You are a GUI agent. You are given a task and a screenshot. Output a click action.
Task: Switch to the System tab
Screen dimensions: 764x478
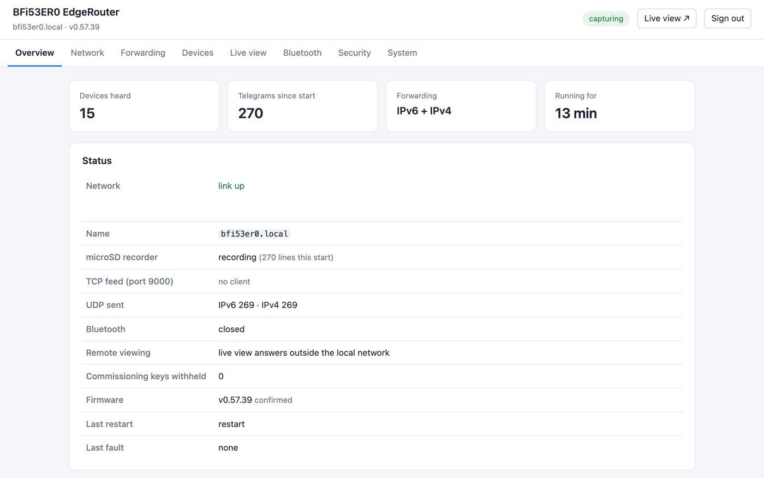pyautogui.click(x=402, y=53)
